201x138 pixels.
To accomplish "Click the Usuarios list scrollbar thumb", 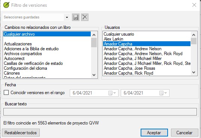I will pos(194,41).
